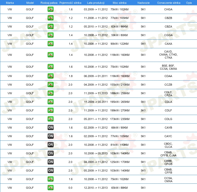Click power value 81kW / 110KM

point(119,145)
